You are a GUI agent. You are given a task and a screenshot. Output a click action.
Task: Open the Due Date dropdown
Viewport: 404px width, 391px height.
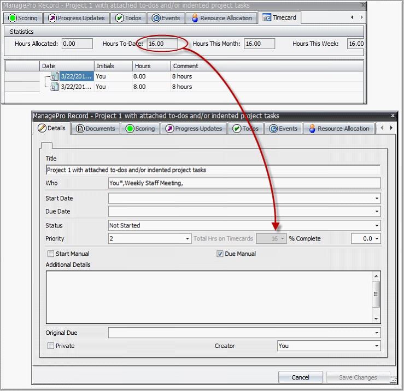point(377,212)
